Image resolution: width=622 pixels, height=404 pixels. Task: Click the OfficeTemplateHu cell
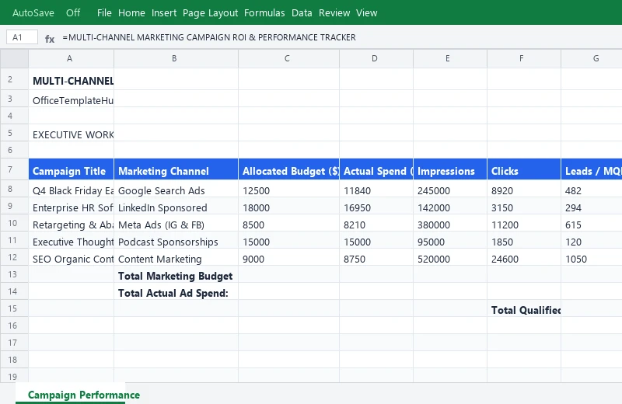point(71,99)
